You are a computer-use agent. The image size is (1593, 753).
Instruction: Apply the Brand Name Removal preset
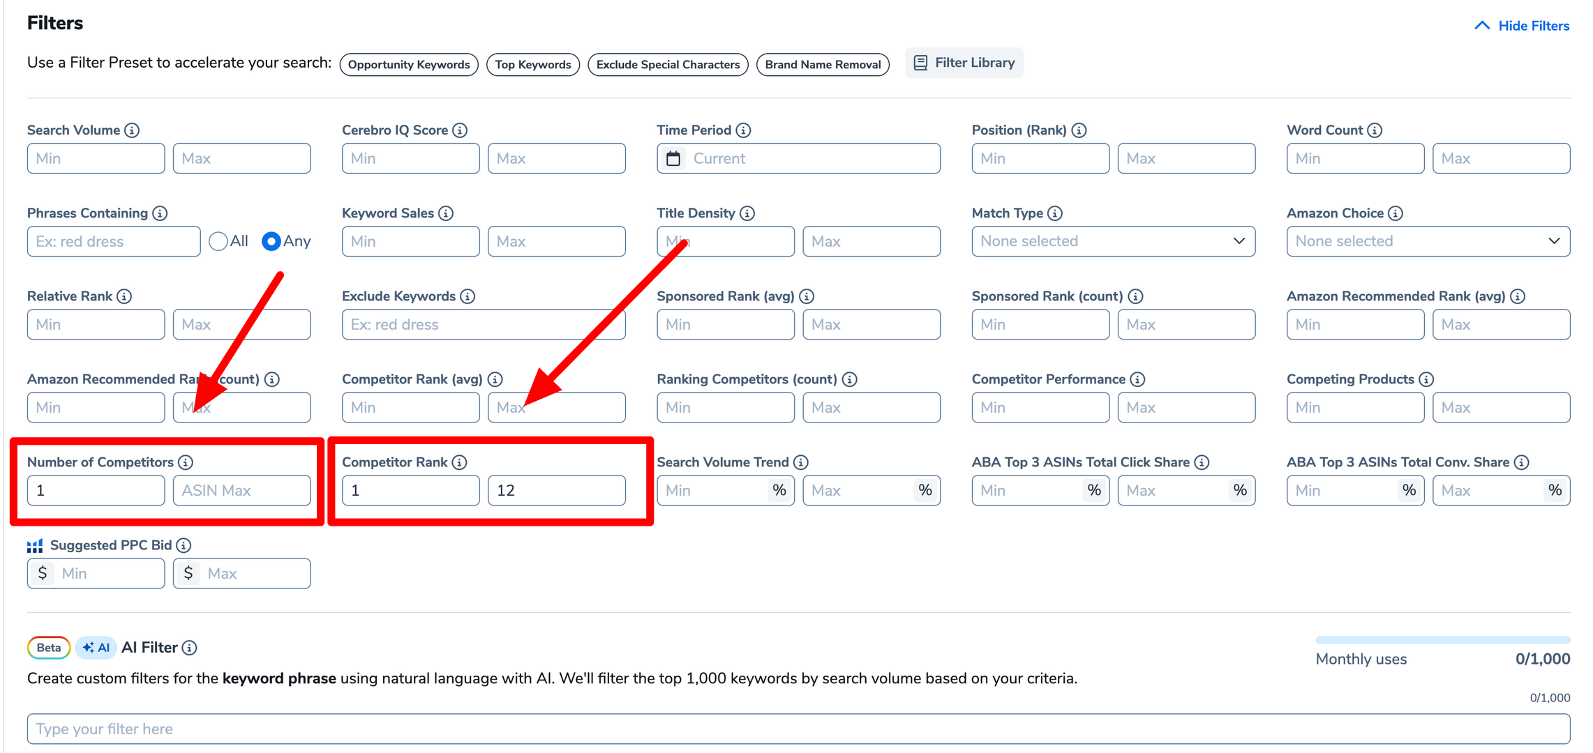[823, 65]
